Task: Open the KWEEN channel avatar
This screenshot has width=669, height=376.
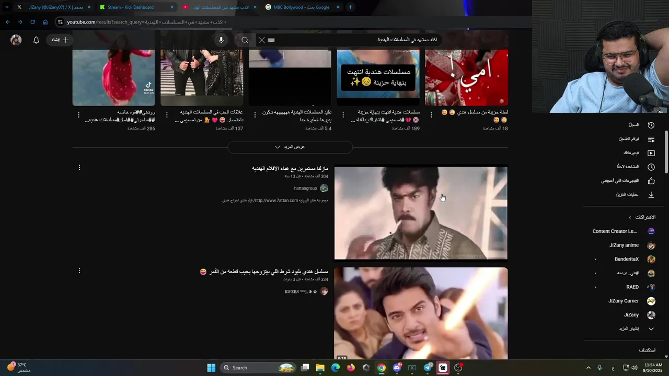Action: tap(324, 291)
